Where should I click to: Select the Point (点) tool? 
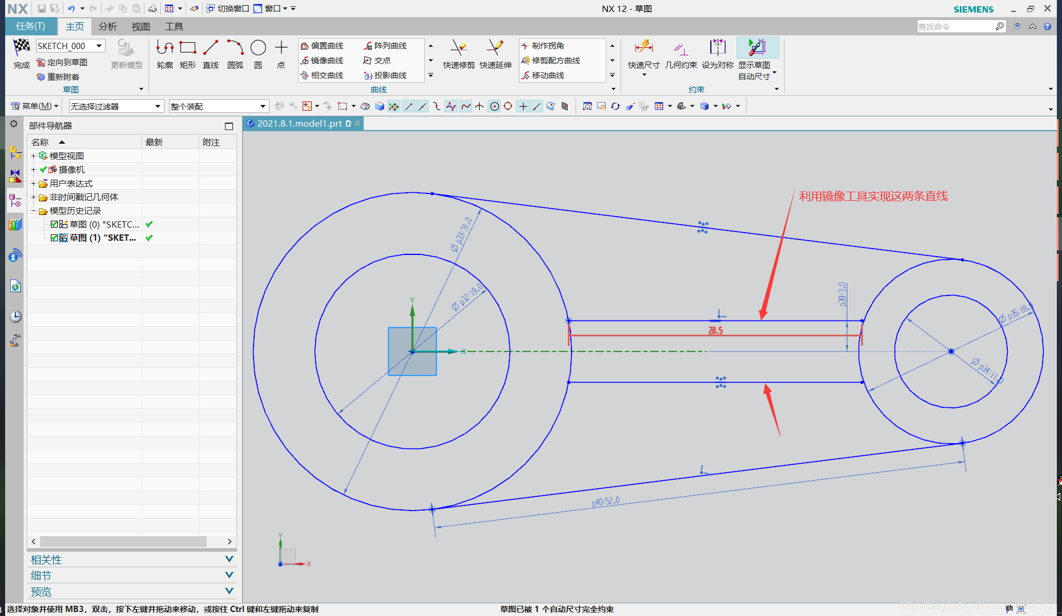(281, 55)
